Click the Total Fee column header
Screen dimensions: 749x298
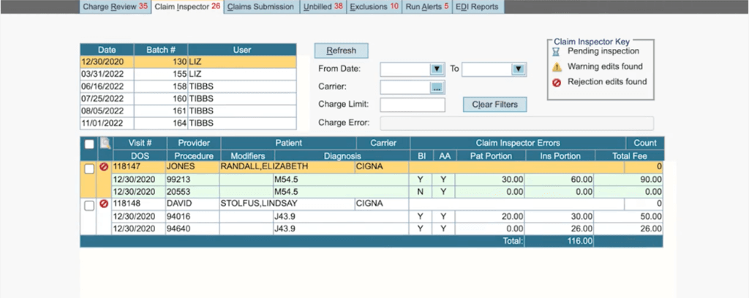coord(630,155)
